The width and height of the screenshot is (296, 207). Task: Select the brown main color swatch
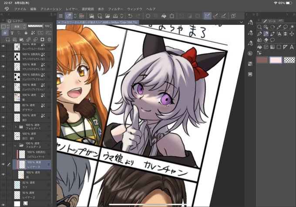[x=262, y=60]
